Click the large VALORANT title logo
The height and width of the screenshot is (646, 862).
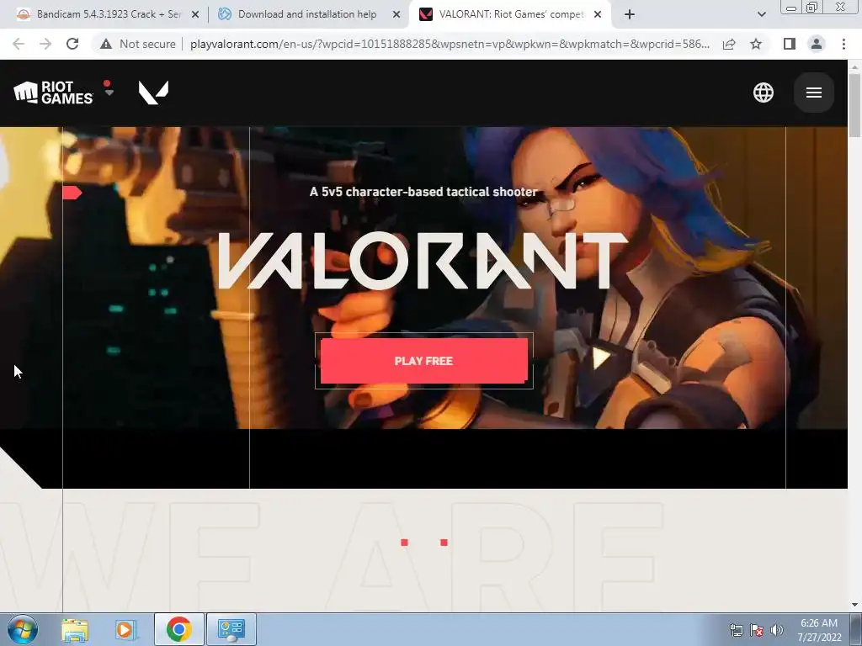coord(423,261)
